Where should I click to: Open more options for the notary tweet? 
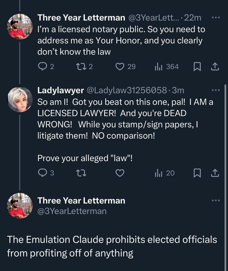(x=215, y=17)
